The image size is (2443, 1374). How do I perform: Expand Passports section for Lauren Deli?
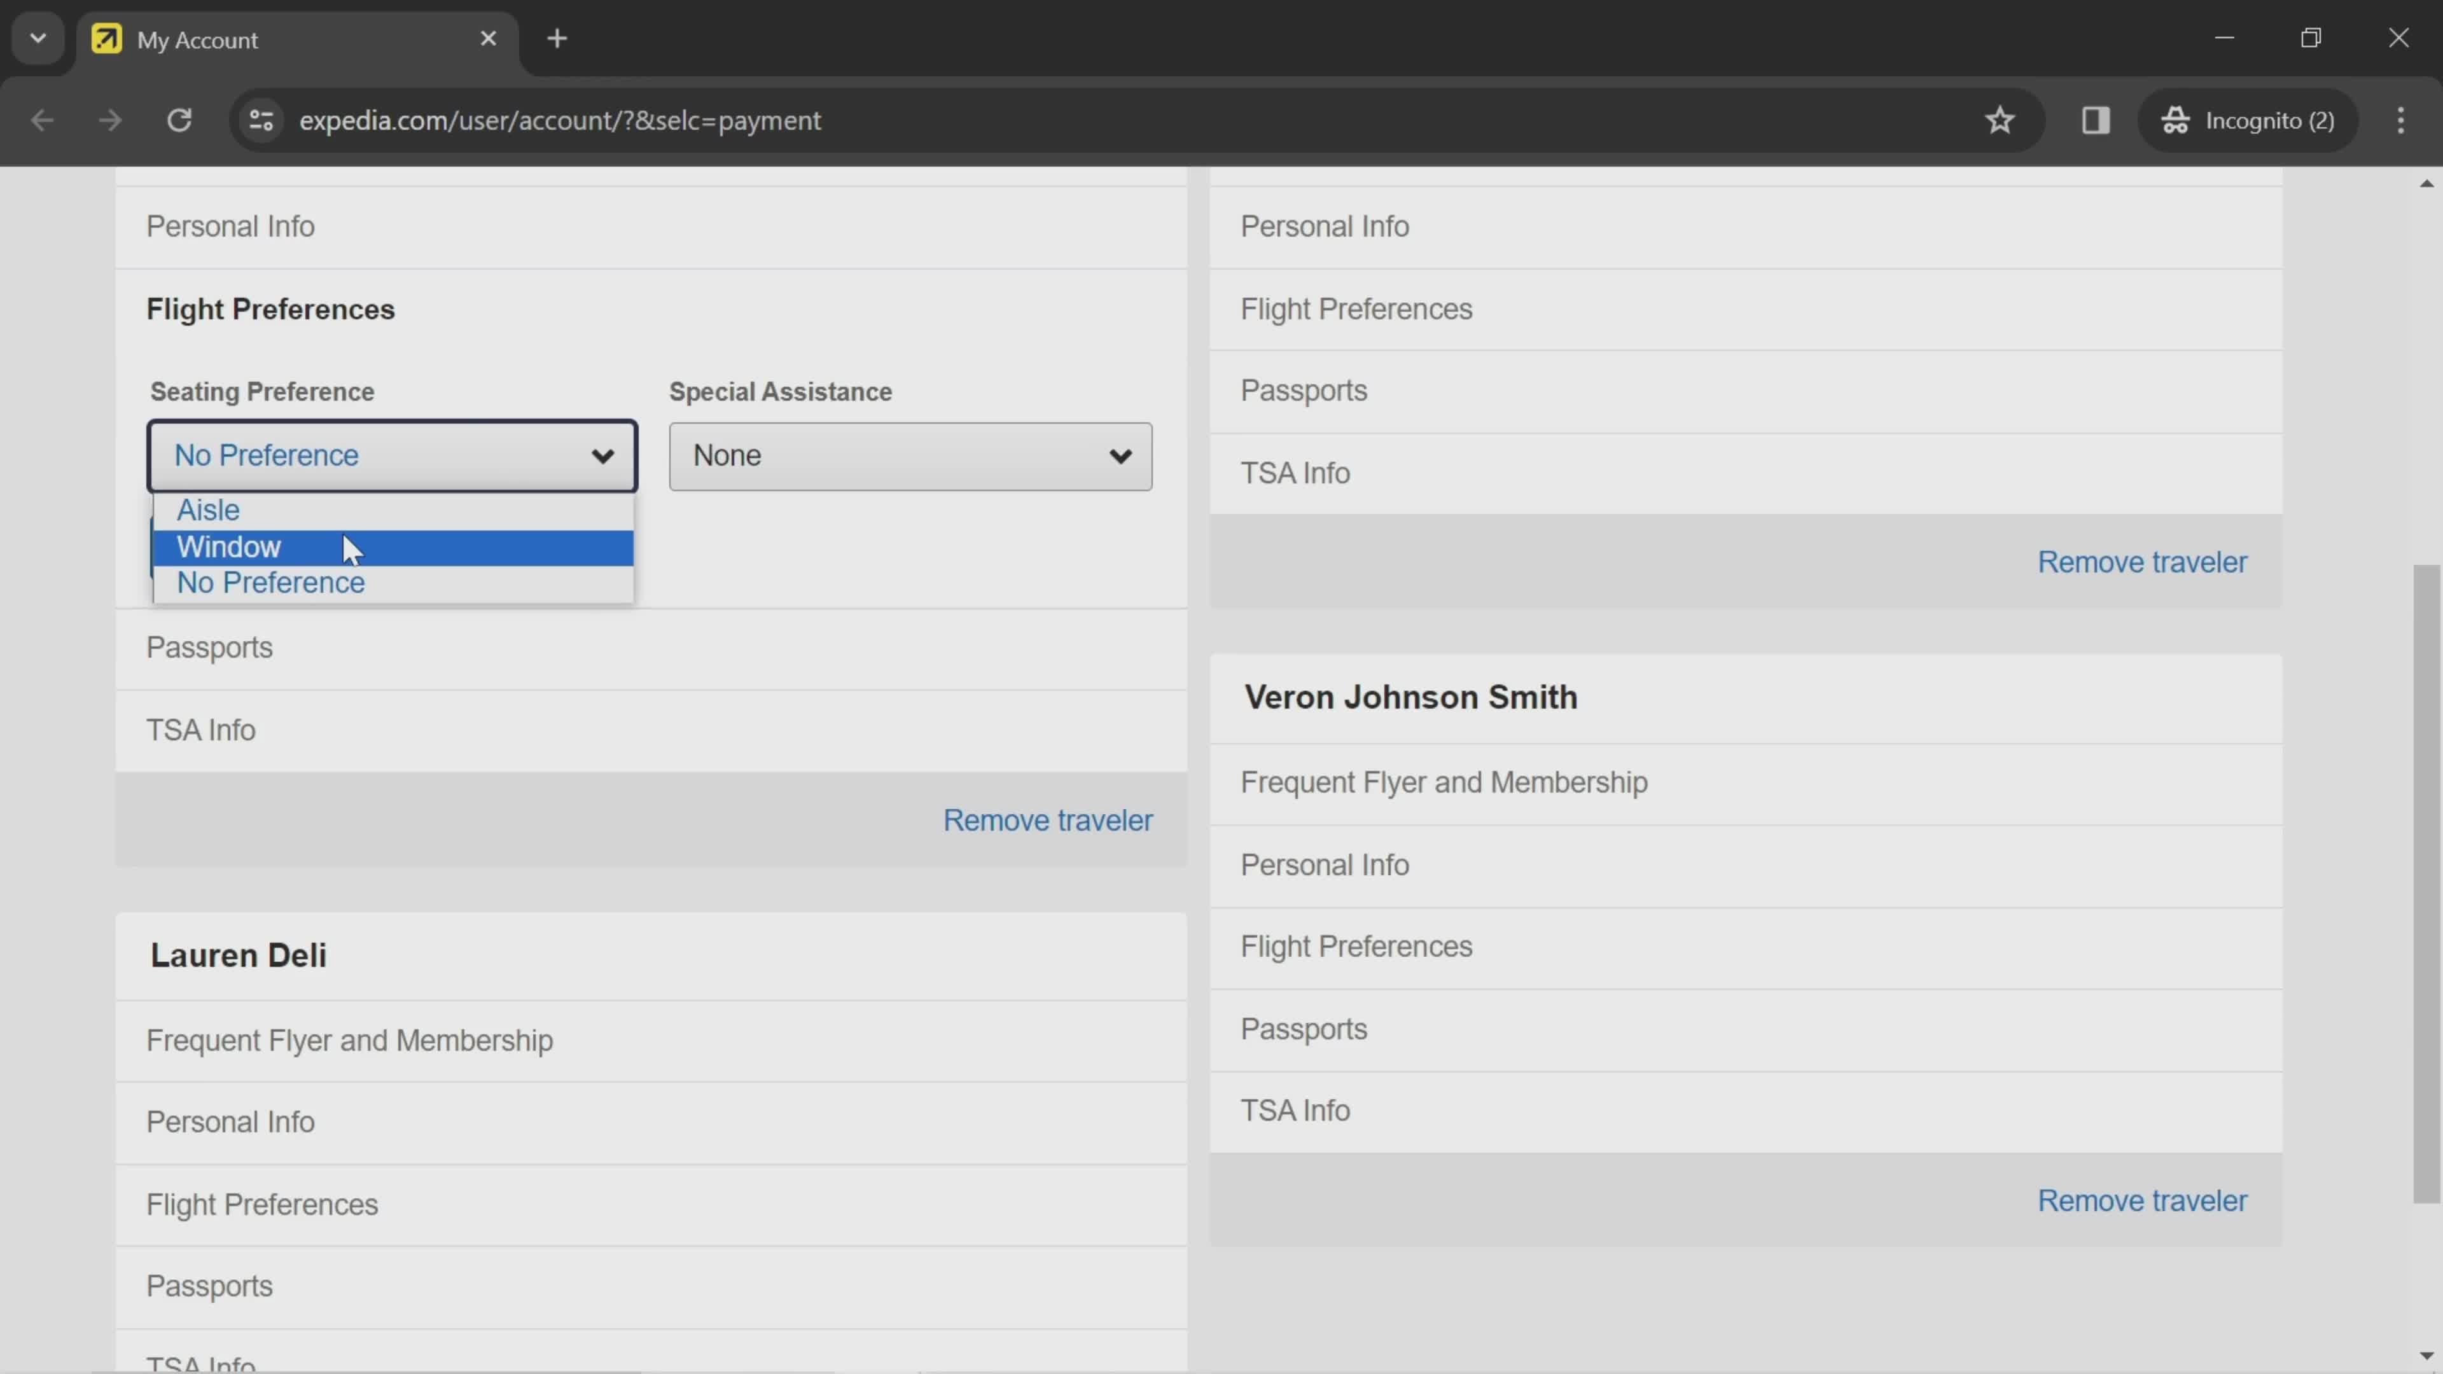pyautogui.click(x=208, y=1285)
